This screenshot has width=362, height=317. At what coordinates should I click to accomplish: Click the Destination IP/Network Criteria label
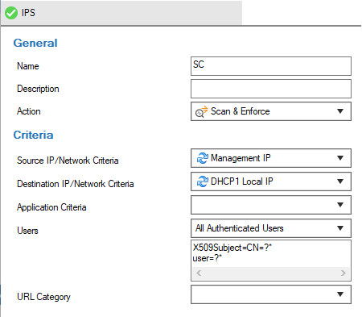point(76,184)
